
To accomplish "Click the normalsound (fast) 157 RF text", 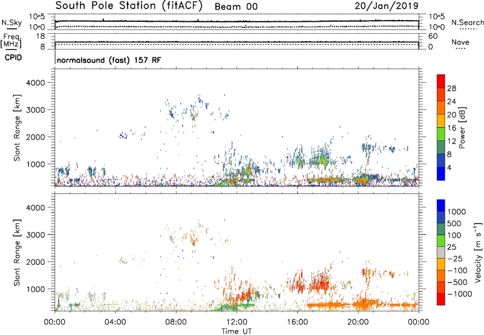I will tap(109, 60).
